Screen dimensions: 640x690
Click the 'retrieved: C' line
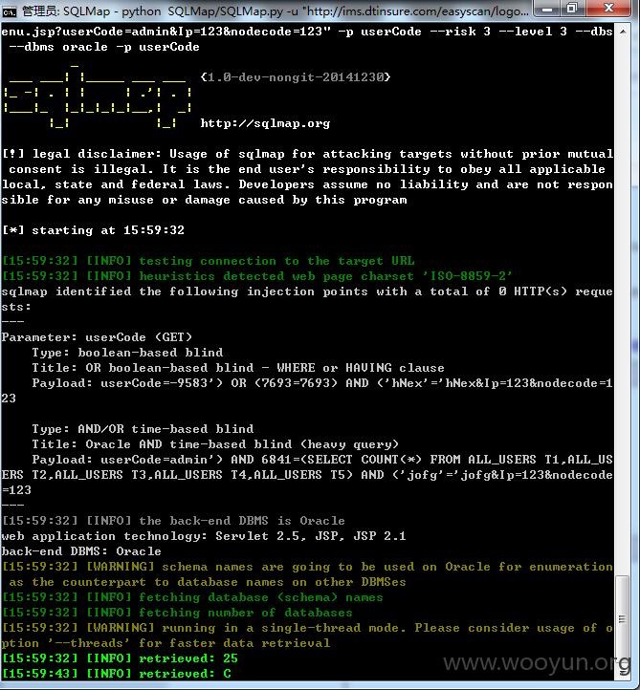[x=117, y=674]
